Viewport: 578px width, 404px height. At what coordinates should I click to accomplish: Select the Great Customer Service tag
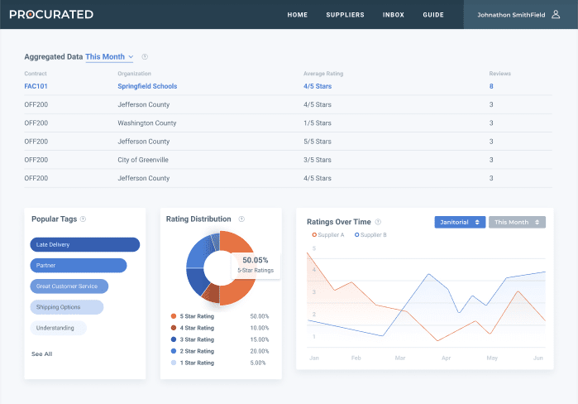click(x=69, y=286)
